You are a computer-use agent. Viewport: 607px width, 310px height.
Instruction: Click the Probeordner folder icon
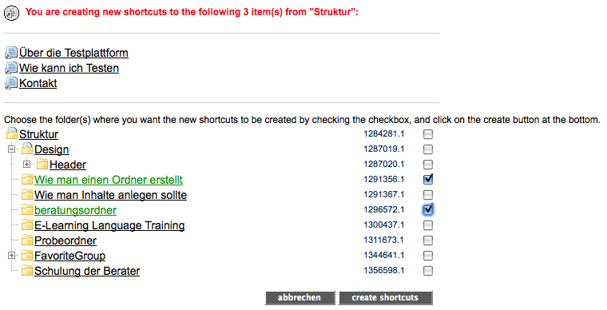click(x=27, y=240)
